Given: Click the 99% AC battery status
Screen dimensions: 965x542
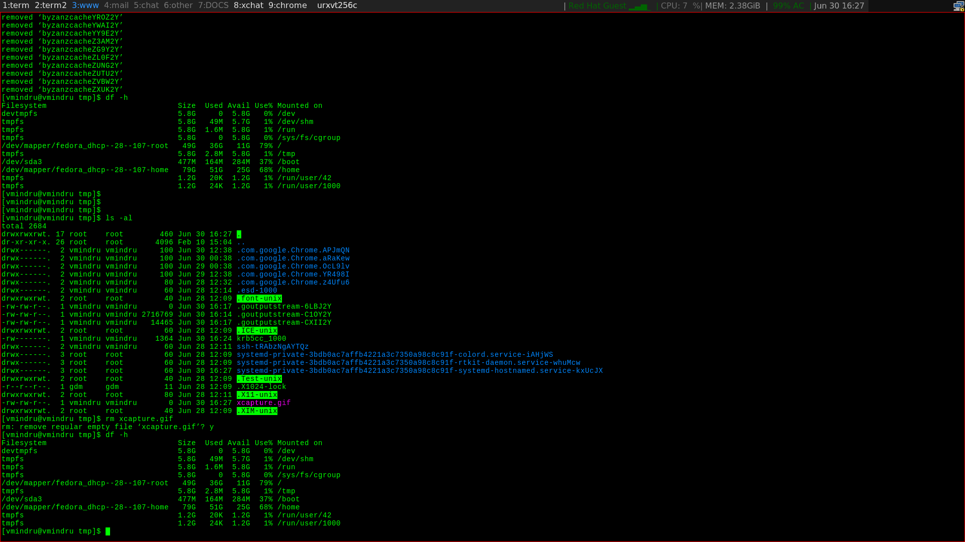Looking at the screenshot, I should click(x=788, y=6).
